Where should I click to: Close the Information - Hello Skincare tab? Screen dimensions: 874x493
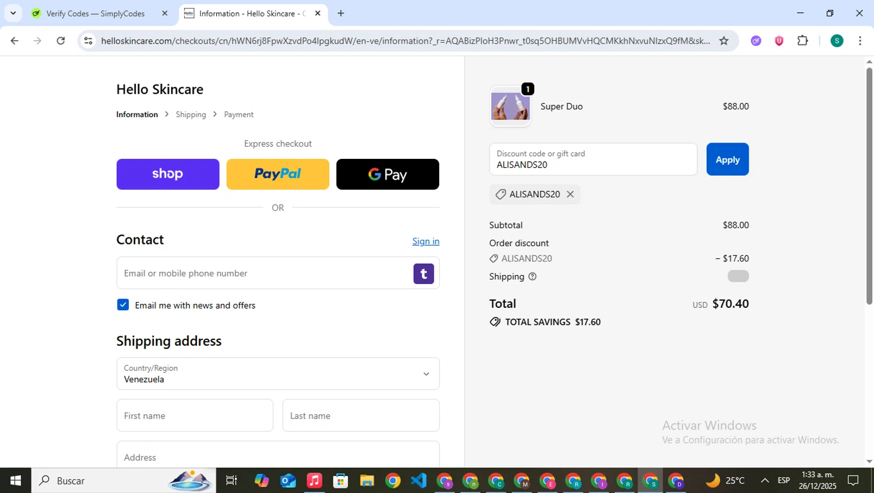318,13
